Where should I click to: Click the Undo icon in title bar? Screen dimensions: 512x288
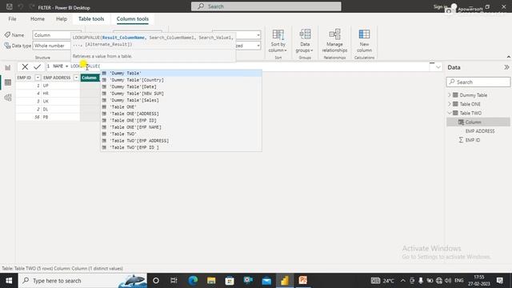[21, 6]
